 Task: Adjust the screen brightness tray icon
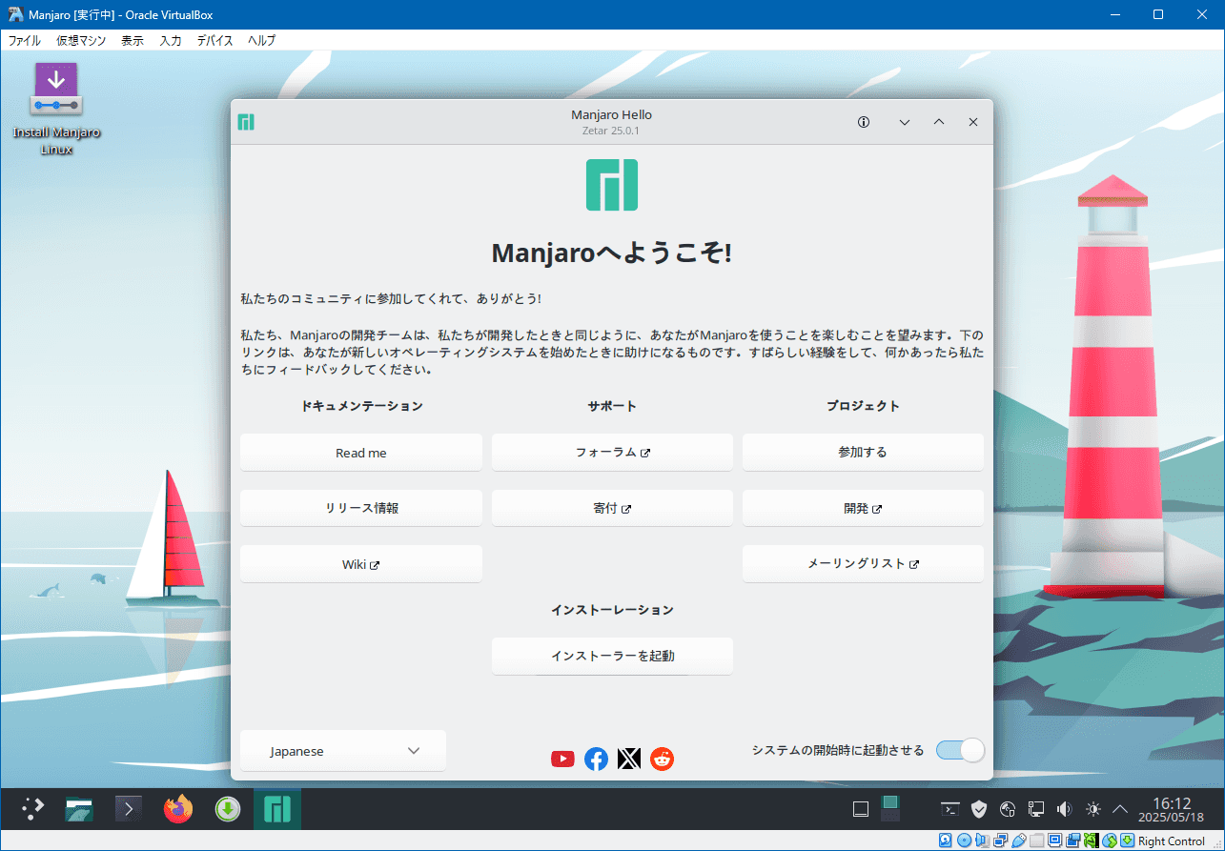pos(1092,809)
